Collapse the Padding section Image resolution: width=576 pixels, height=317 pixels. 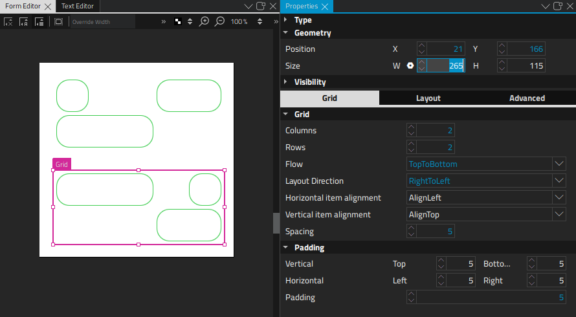coord(285,247)
